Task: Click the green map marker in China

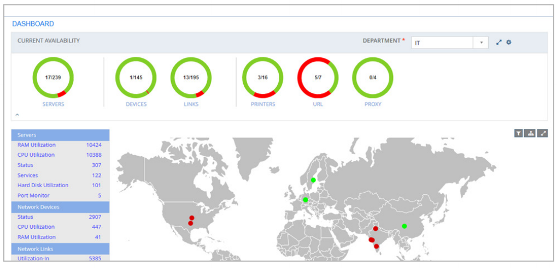Action: coord(404,226)
